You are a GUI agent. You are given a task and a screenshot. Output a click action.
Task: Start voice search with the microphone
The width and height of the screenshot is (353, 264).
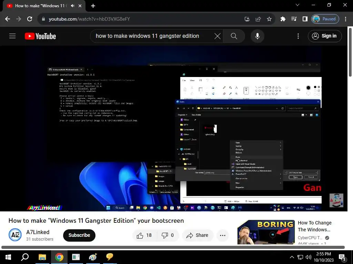(257, 36)
